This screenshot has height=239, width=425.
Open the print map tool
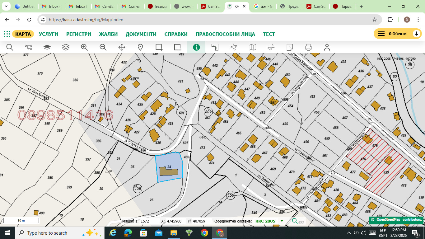pyautogui.click(x=308, y=47)
